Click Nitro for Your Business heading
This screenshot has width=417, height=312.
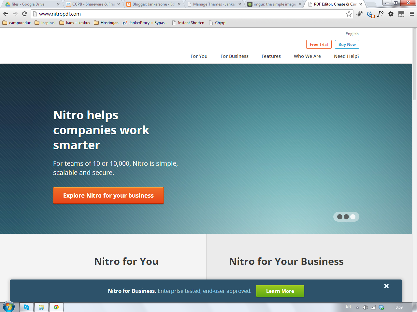(x=286, y=262)
